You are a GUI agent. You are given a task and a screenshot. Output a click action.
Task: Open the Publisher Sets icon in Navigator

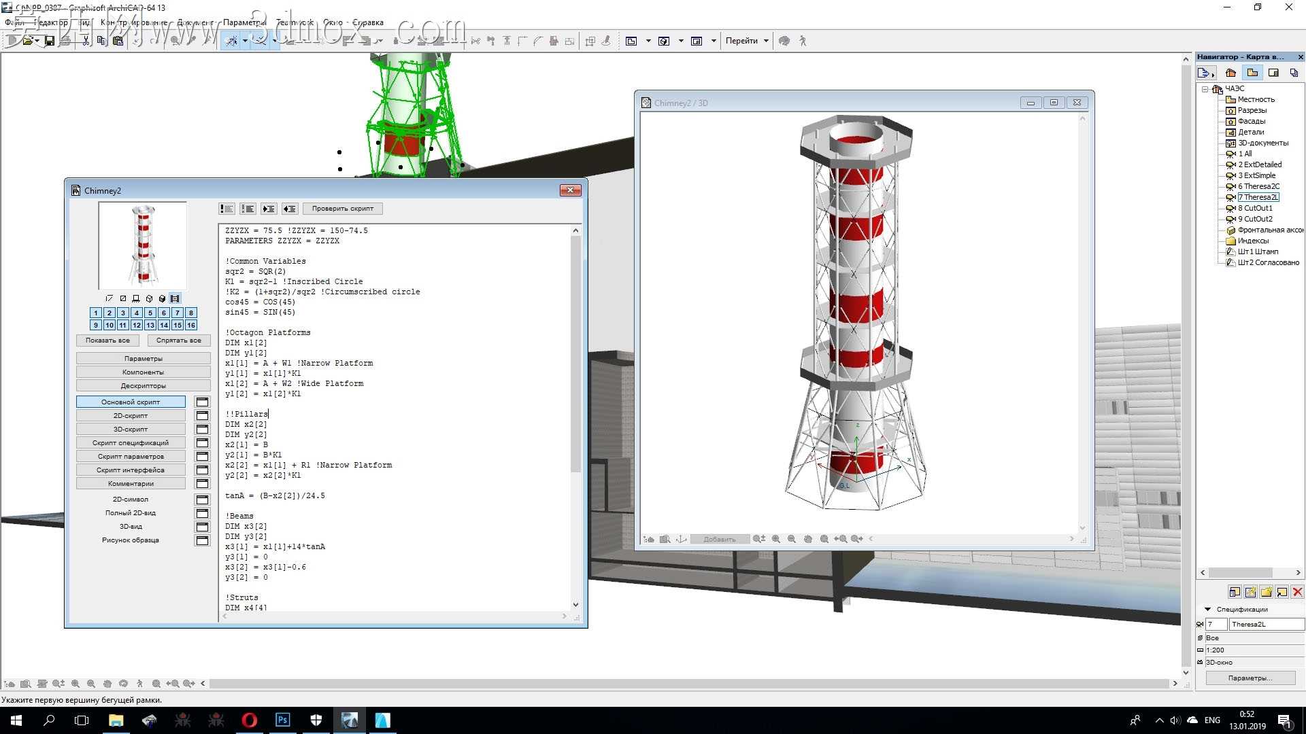tap(1294, 73)
